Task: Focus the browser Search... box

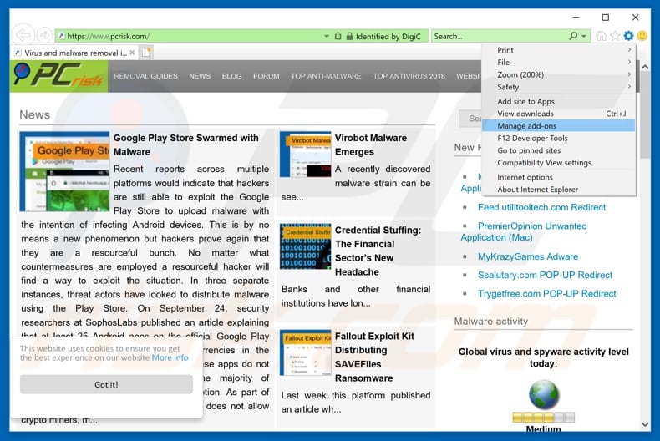Action: point(500,36)
